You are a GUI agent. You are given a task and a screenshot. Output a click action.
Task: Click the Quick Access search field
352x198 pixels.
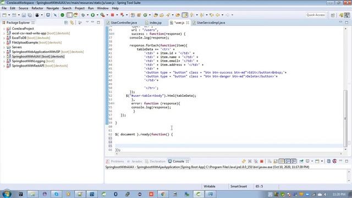pyautogui.click(x=316, y=15)
